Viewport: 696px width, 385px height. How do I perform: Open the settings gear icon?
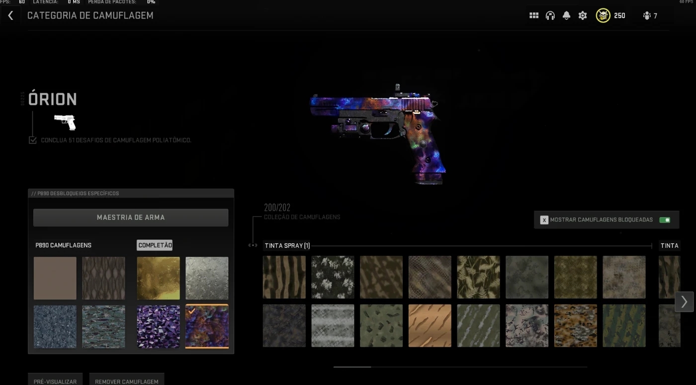coord(583,15)
